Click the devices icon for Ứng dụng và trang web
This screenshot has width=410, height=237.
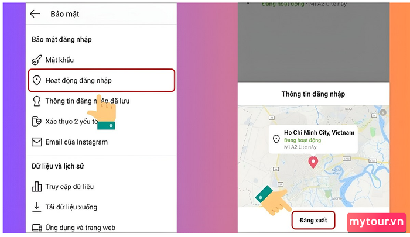click(37, 228)
